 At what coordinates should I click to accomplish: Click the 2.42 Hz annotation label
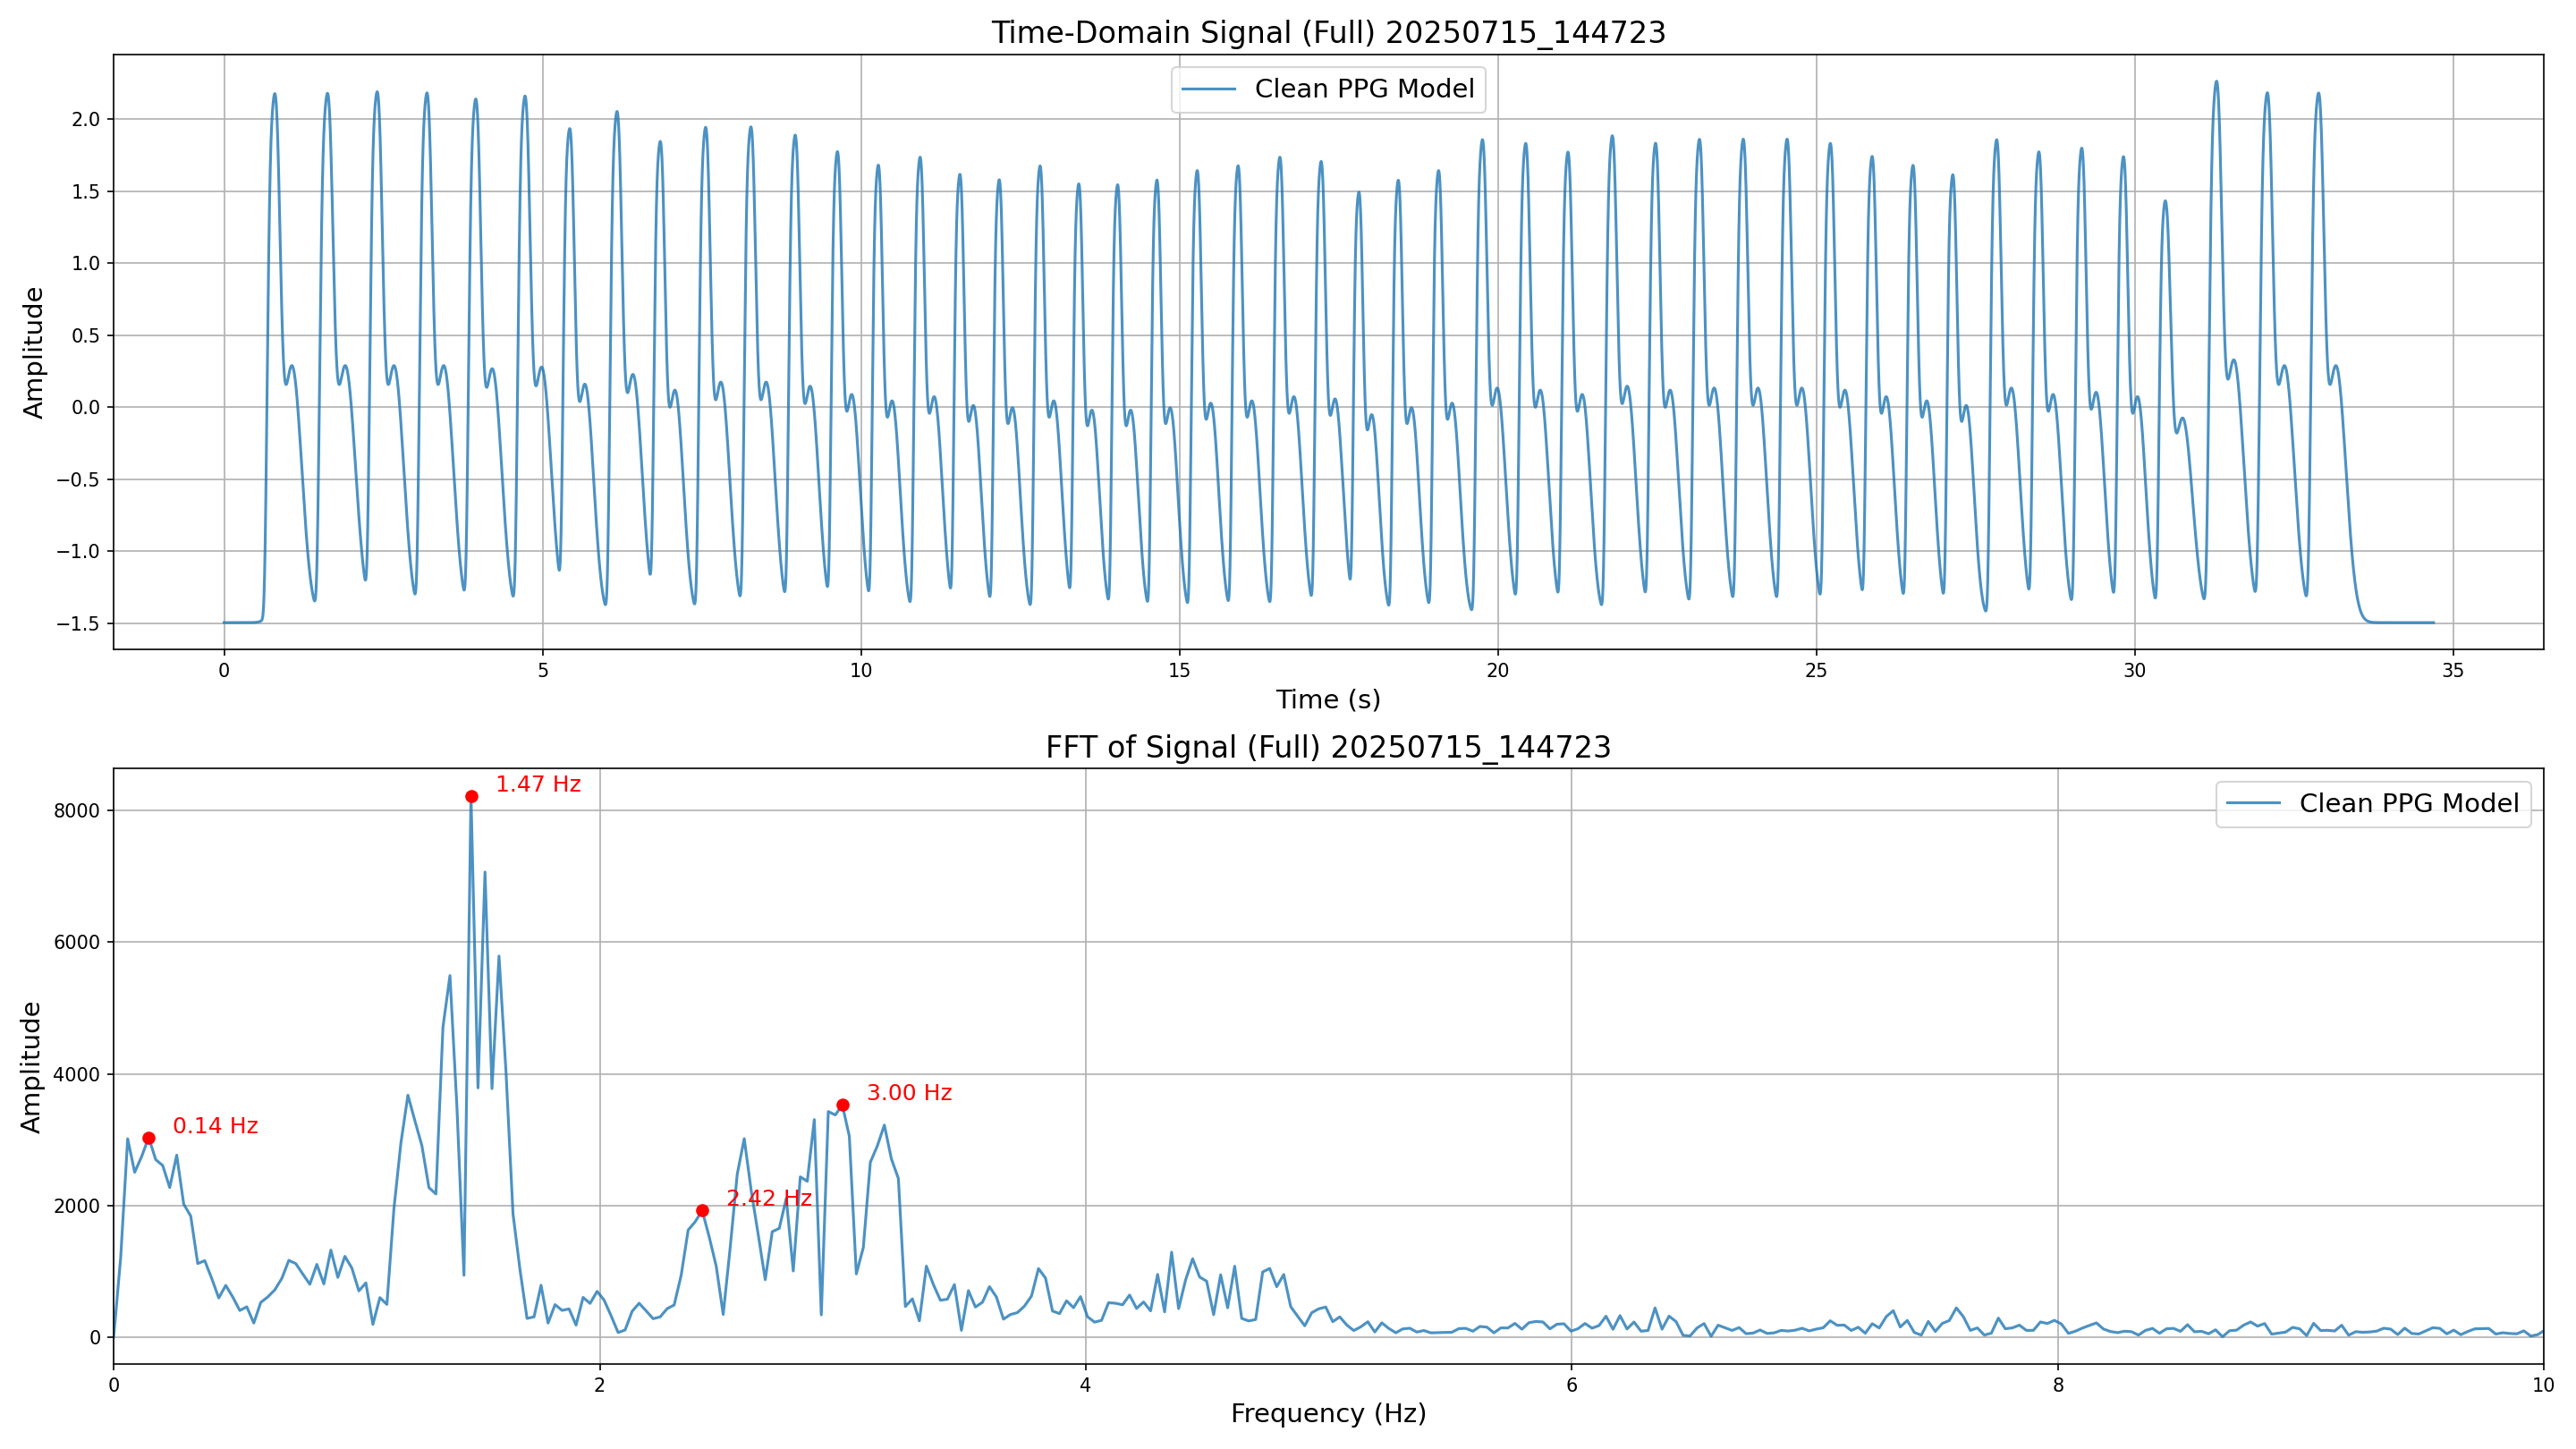point(768,1198)
